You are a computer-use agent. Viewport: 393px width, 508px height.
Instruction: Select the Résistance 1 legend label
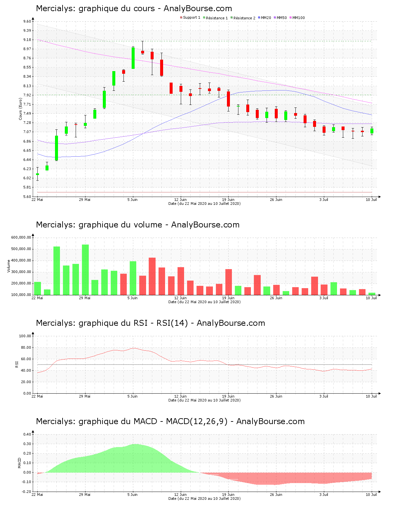pos(217,18)
